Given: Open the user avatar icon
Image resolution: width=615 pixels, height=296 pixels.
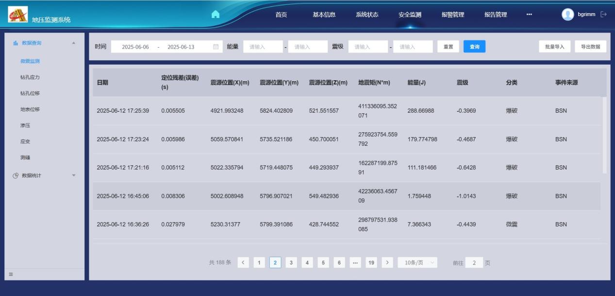Looking at the screenshot, I should click(567, 15).
